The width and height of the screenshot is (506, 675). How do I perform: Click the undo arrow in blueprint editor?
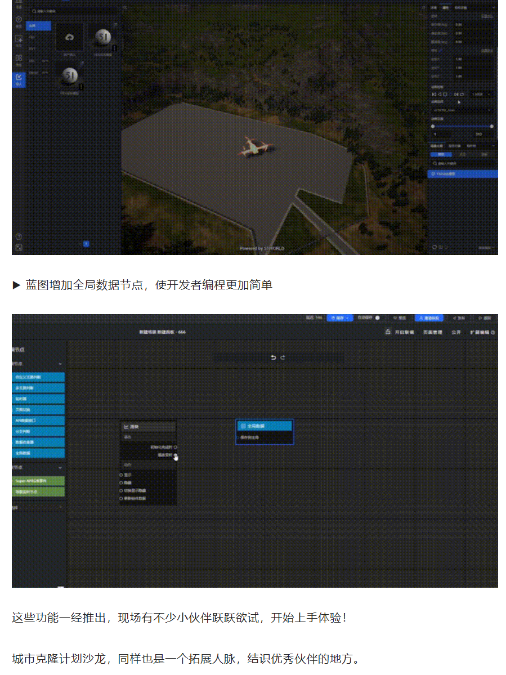[274, 357]
